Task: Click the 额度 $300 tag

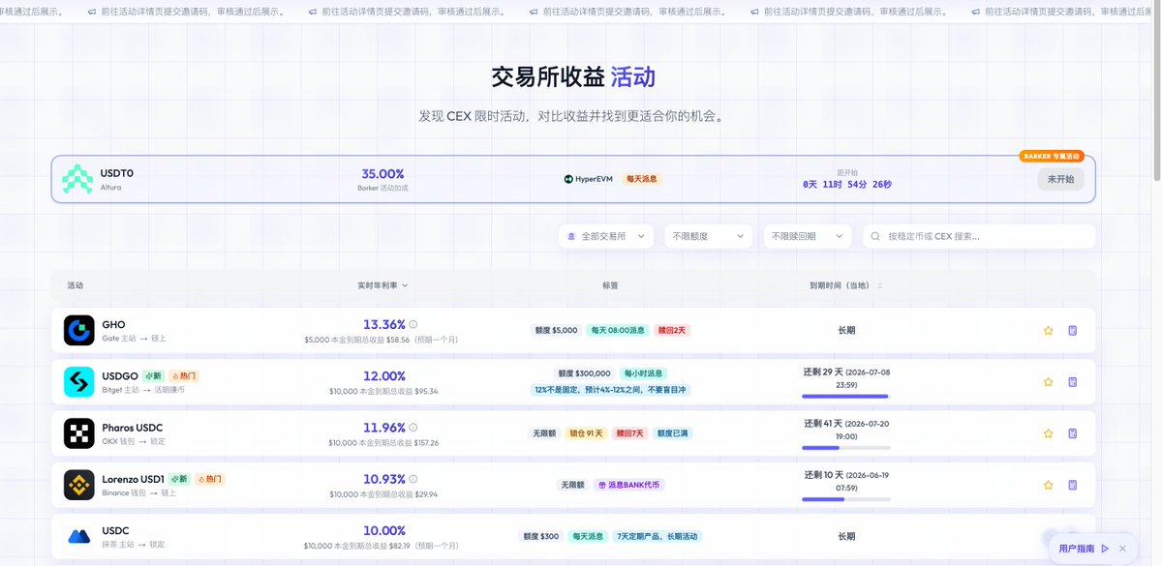Action: 540,536
